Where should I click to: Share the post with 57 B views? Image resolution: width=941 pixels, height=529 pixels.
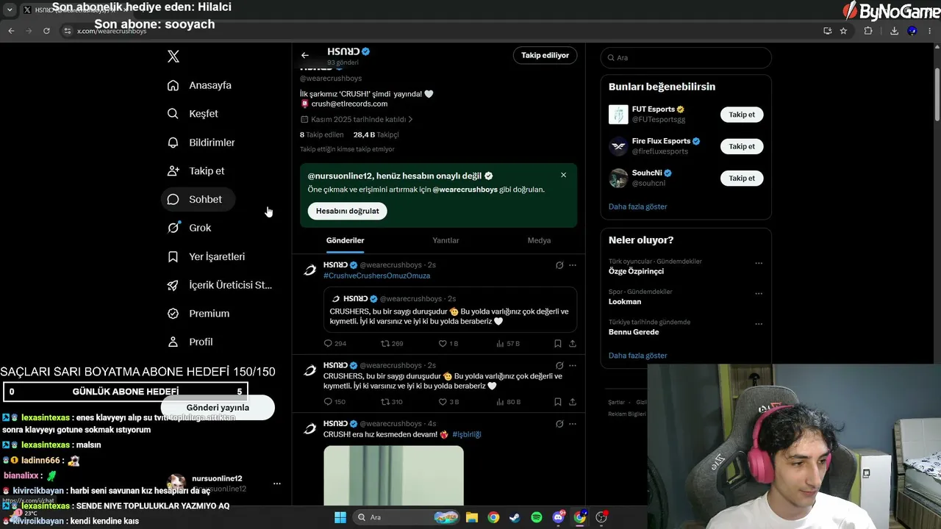(573, 344)
